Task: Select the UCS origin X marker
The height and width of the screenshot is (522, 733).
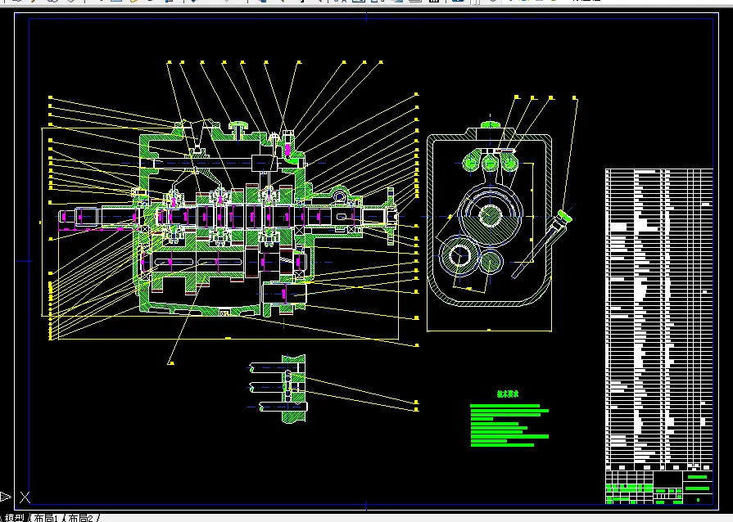Action: pyautogui.click(x=25, y=497)
